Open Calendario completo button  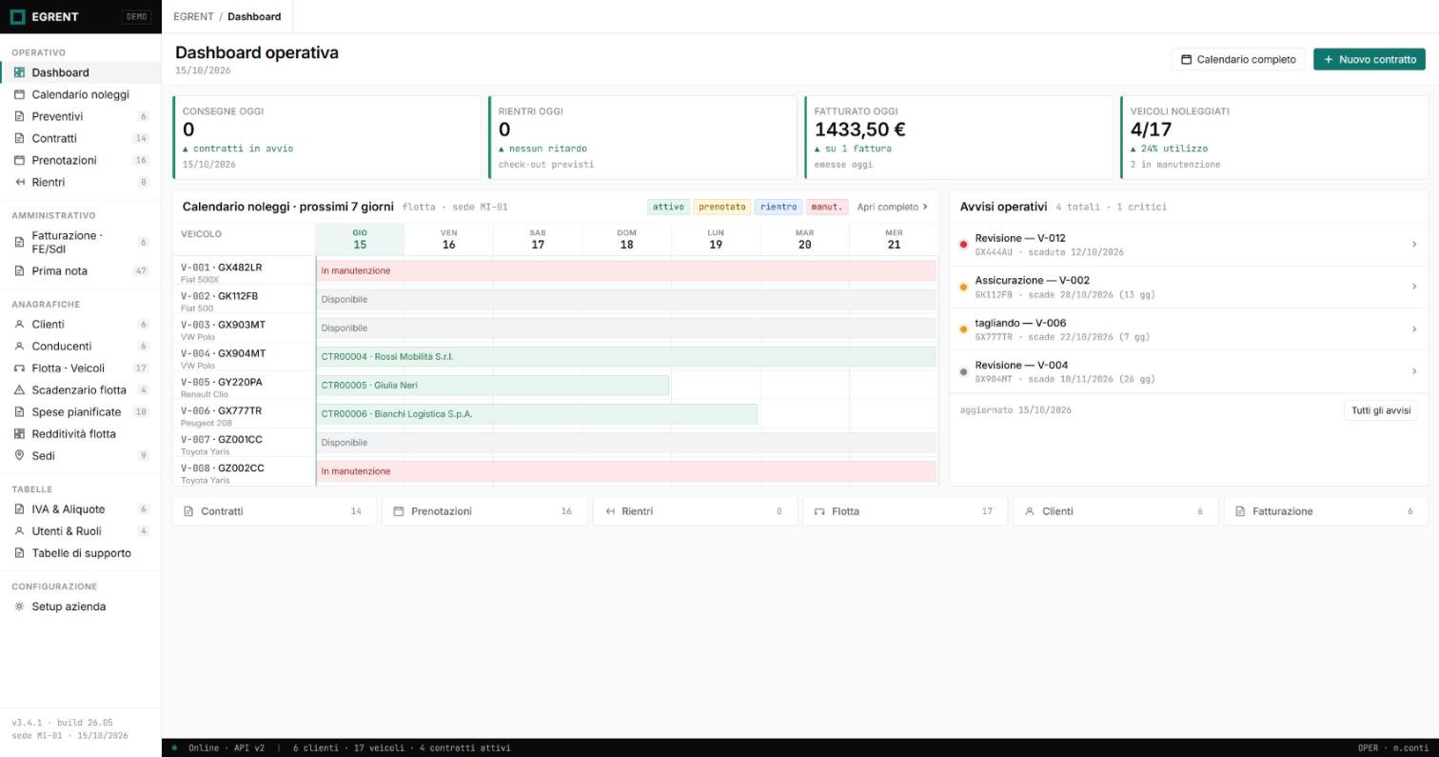(x=1238, y=59)
